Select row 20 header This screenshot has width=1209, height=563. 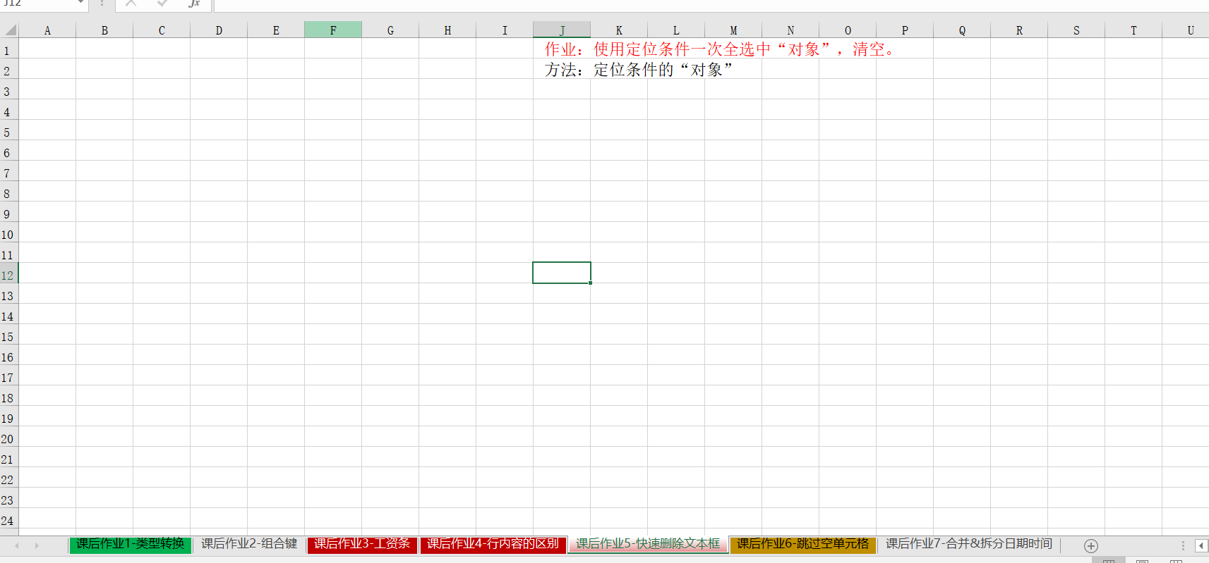[x=9, y=437]
